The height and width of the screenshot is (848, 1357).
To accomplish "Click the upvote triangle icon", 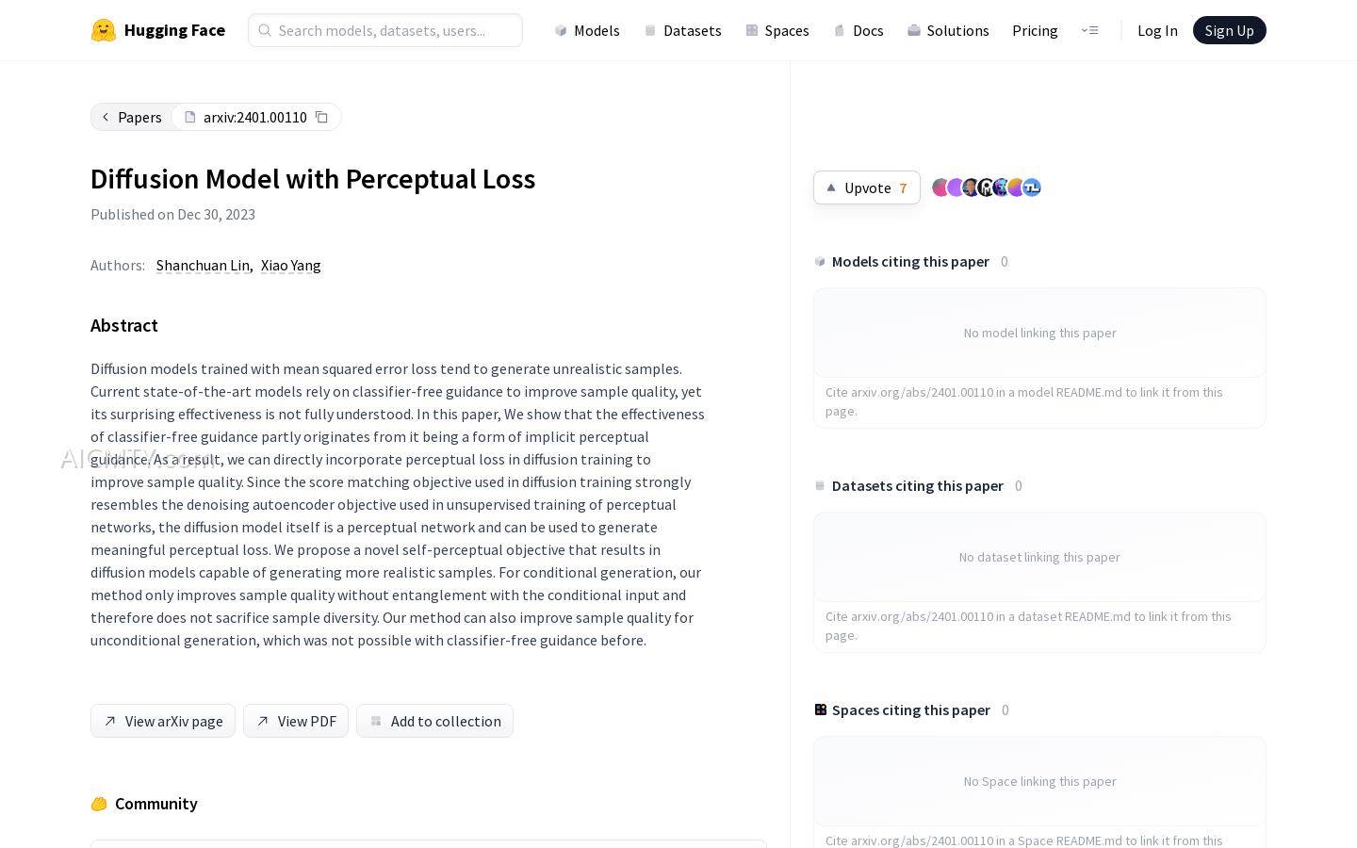I will click(x=831, y=188).
